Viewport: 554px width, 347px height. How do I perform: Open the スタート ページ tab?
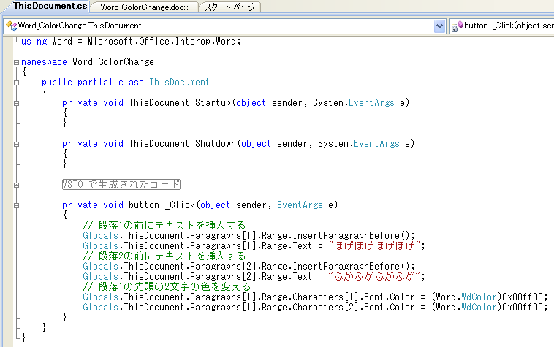(229, 7)
